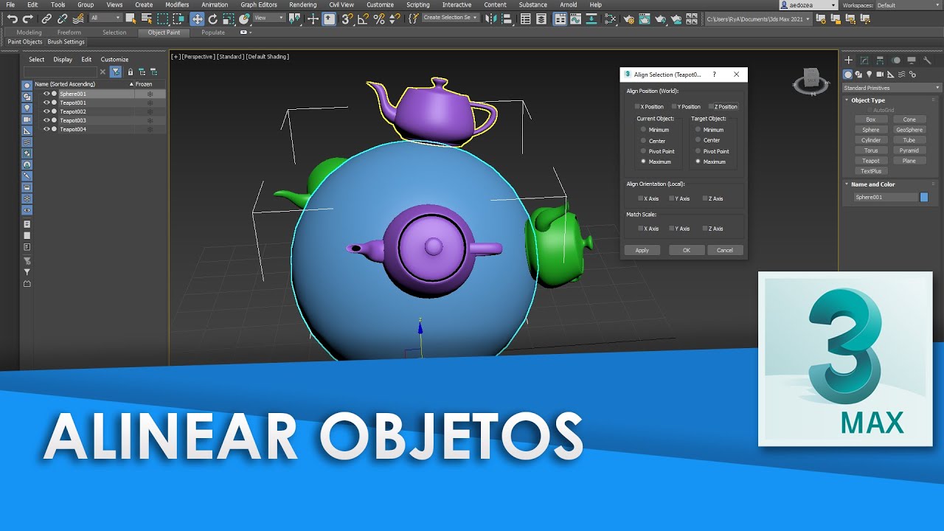Viewport: 944px width, 531px height.
Task: Choose the Select Object tool
Action: click(x=131, y=18)
